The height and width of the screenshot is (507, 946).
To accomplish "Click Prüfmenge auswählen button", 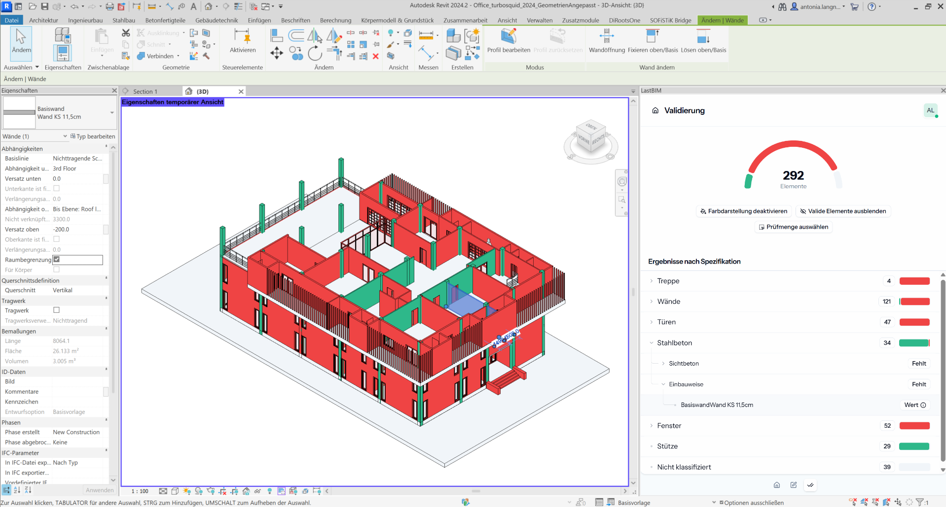I will [x=793, y=227].
